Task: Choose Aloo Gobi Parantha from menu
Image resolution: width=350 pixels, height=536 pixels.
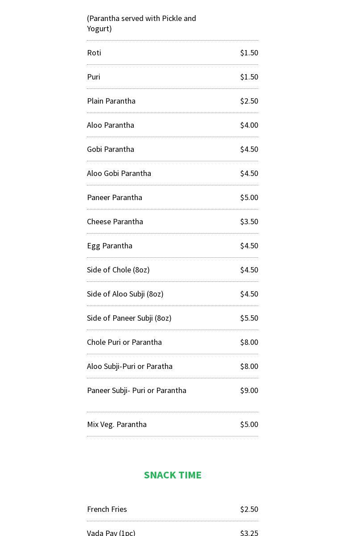Action: 119,173
